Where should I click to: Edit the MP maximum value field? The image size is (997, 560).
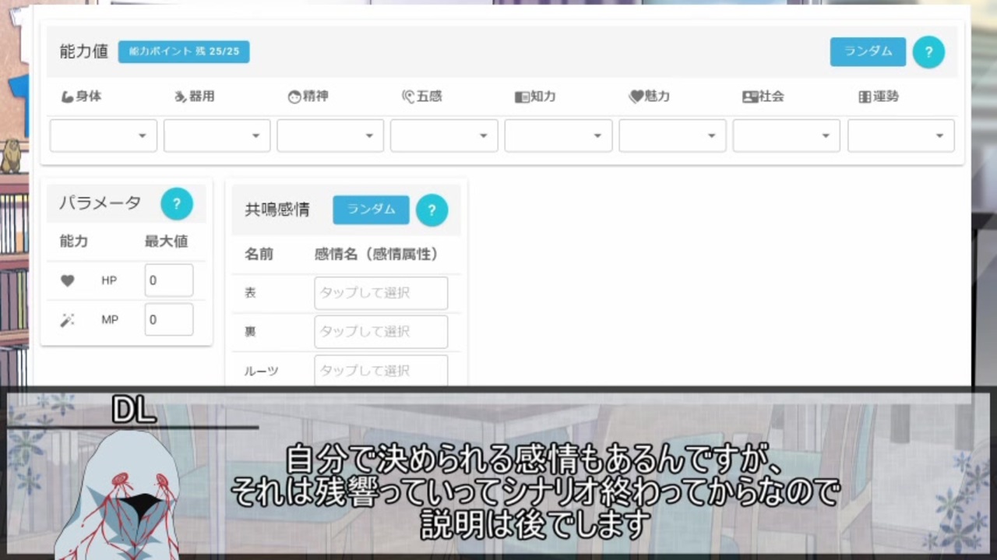[x=169, y=320]
